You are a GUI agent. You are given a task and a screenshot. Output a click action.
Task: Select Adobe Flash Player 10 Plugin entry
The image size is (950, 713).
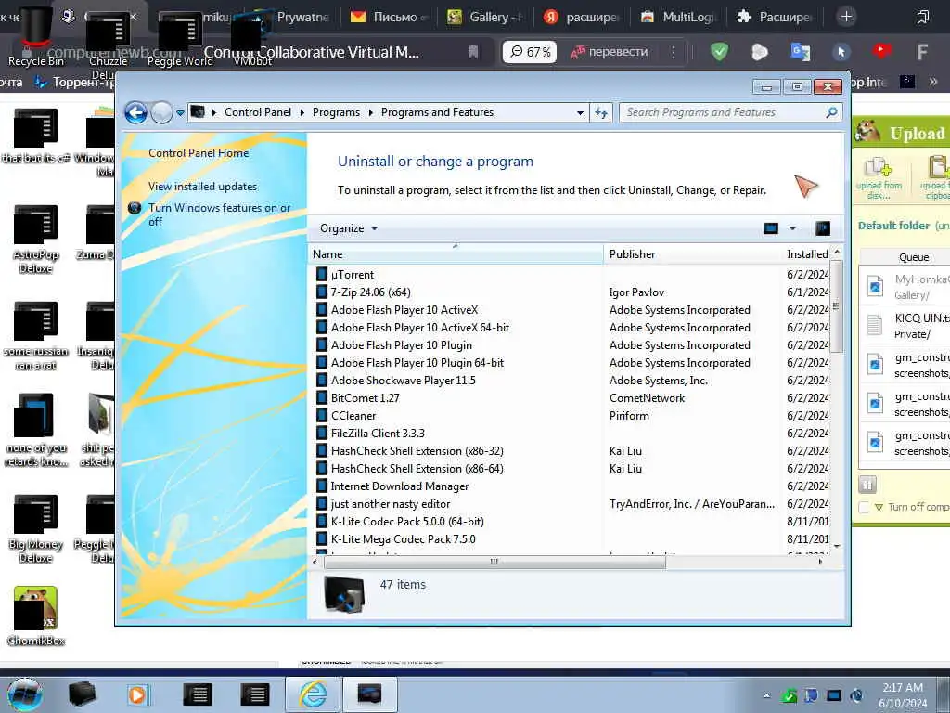point(401,345)
